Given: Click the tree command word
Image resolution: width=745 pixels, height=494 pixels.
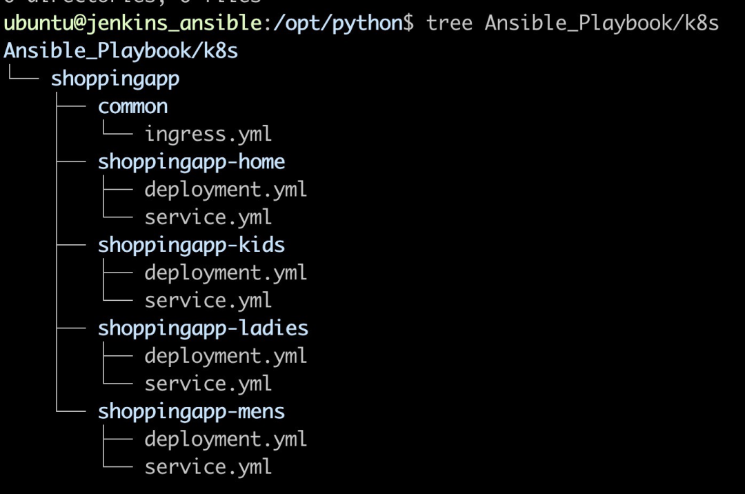Looking at the screenshot, I should pos(449,23).
